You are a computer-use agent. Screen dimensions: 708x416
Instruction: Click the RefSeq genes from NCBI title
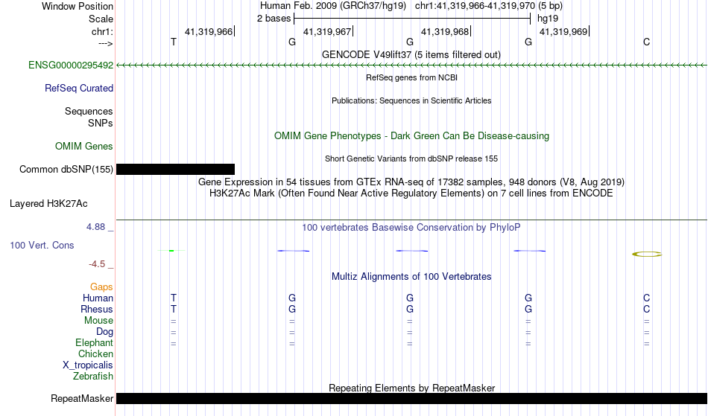tap(412, 77)
